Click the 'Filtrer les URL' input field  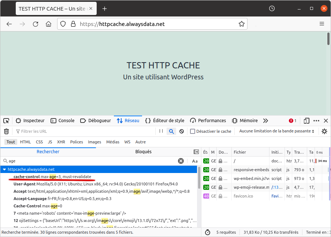[x=84, y=131]
